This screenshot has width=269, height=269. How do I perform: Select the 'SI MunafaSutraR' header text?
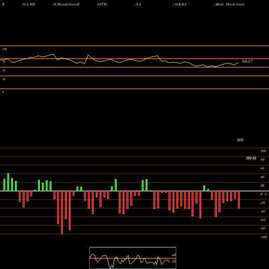tap(66, 4)
